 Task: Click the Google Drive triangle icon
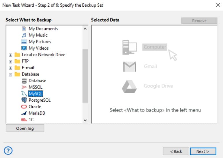[x=129, y=86]
